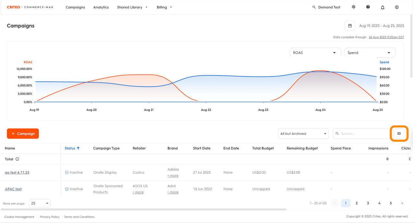Sort by the Status column arrow
Screen dimensions: 415x223
pyautogui.click(x=78, y=148)
